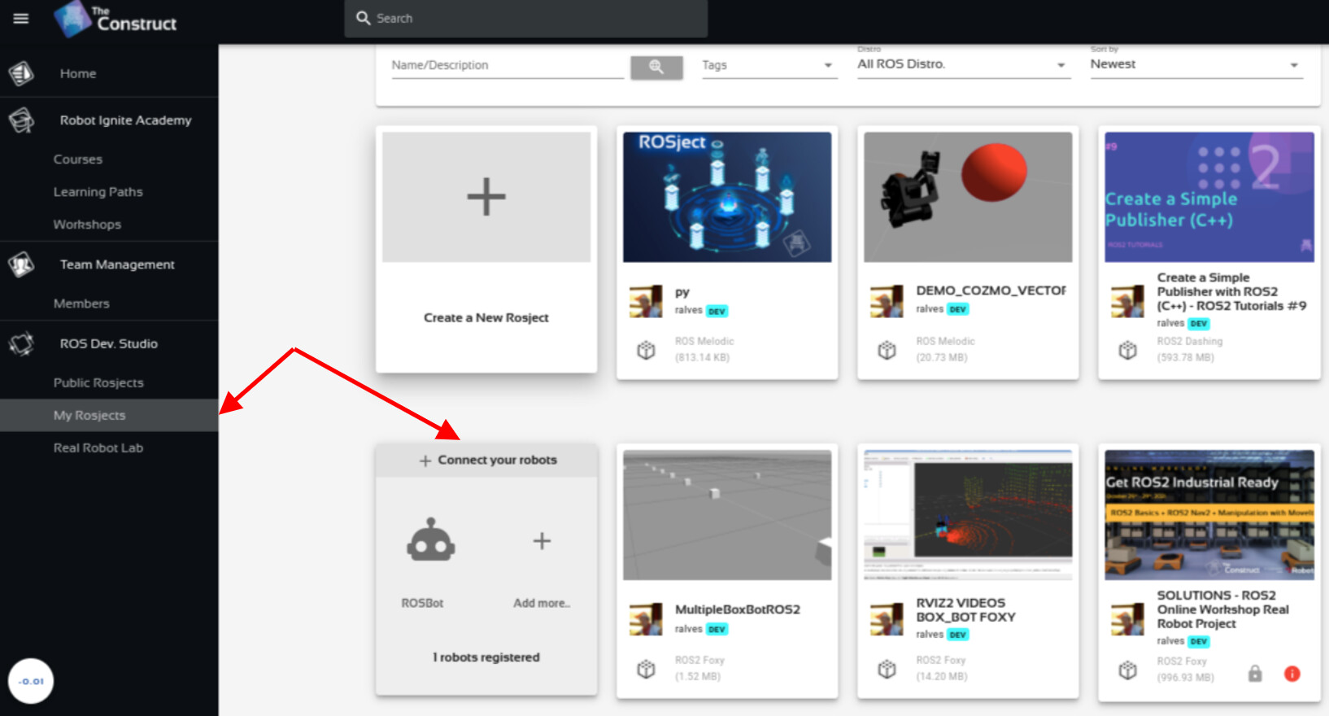
Task: Click Connect your robots button
Action: point(486,461)
